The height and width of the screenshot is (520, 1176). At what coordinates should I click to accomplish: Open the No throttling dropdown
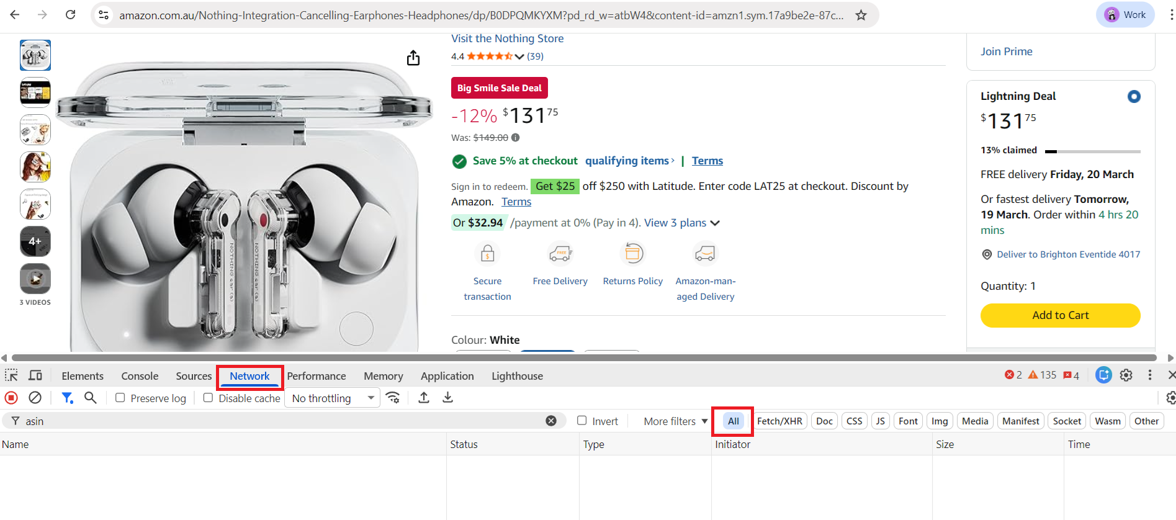coord(333,398)
